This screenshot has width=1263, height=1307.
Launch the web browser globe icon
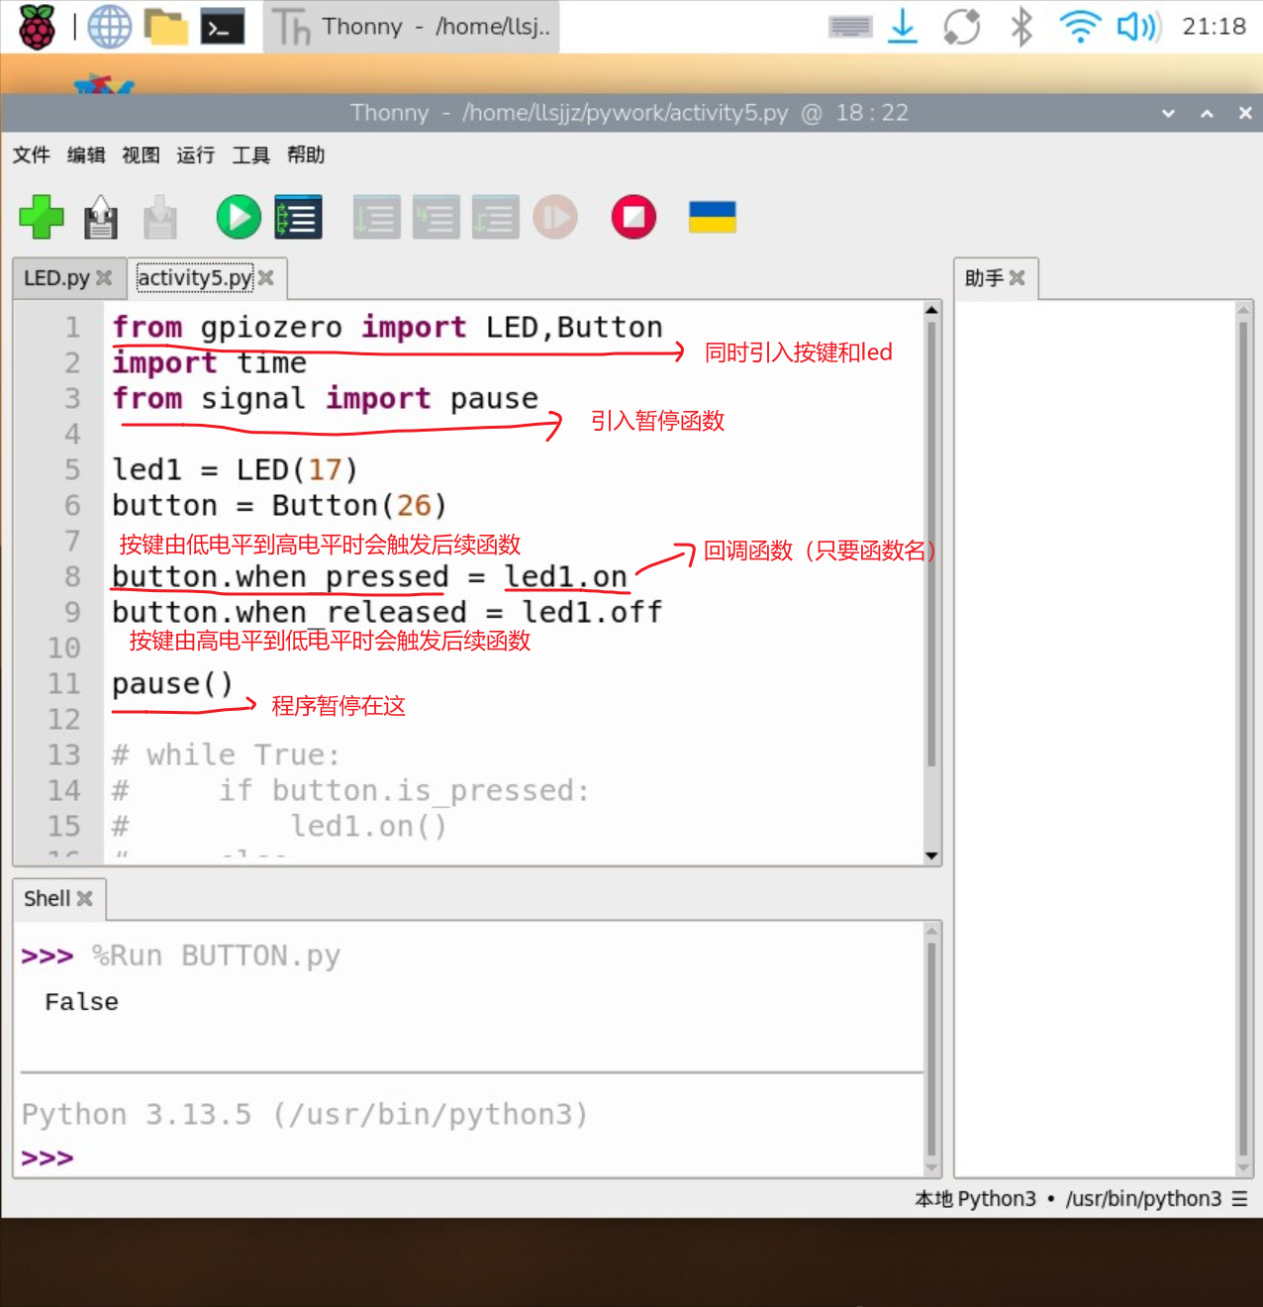[110, 27]
